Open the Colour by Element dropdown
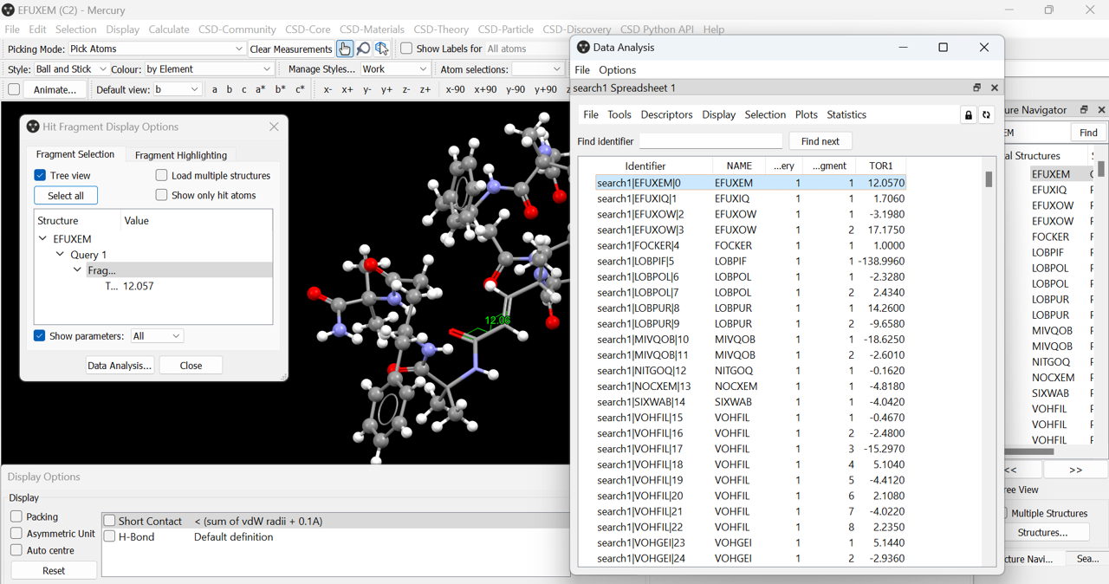 [208, 68]
